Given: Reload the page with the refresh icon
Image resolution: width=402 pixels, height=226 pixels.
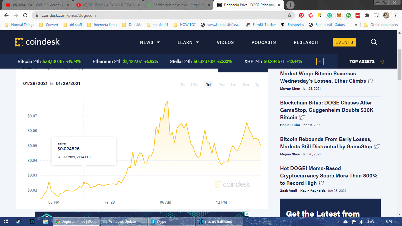Looking at the screenshot, I should pos(25,15).
